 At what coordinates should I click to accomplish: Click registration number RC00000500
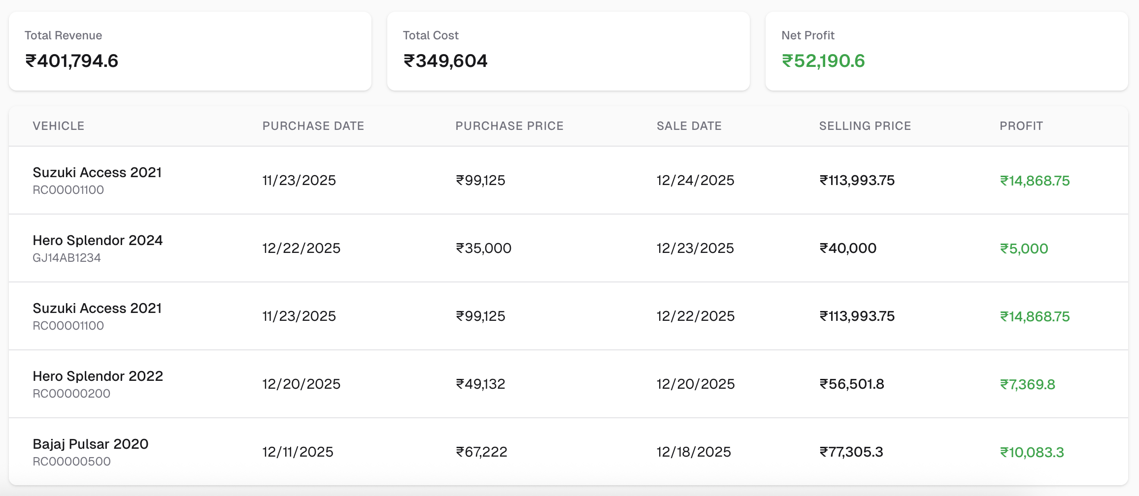[71, 462]
